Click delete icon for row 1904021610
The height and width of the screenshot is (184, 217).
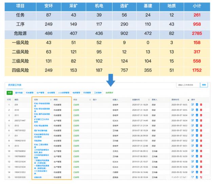201,141
